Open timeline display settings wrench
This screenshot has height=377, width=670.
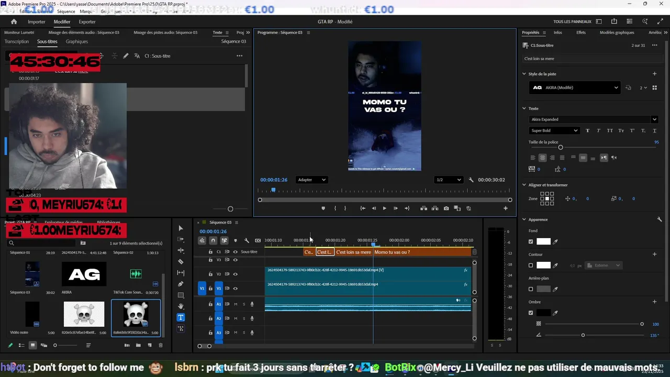(x=247, y=240)
